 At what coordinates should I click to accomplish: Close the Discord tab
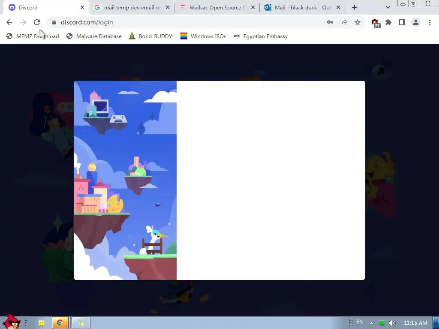[x=82, y=8]
